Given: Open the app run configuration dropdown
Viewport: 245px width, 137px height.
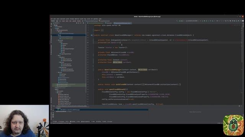Looking at the screenshot, I should click(182, 21).
